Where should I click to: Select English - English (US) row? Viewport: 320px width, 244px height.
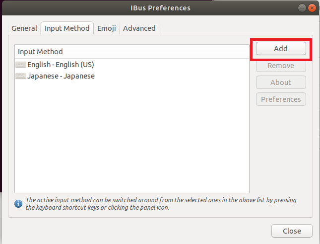(x=132, y=65)
